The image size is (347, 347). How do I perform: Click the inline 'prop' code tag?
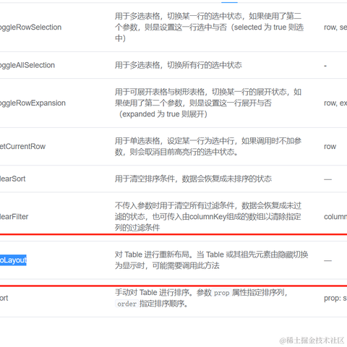(x=222, y=293)
